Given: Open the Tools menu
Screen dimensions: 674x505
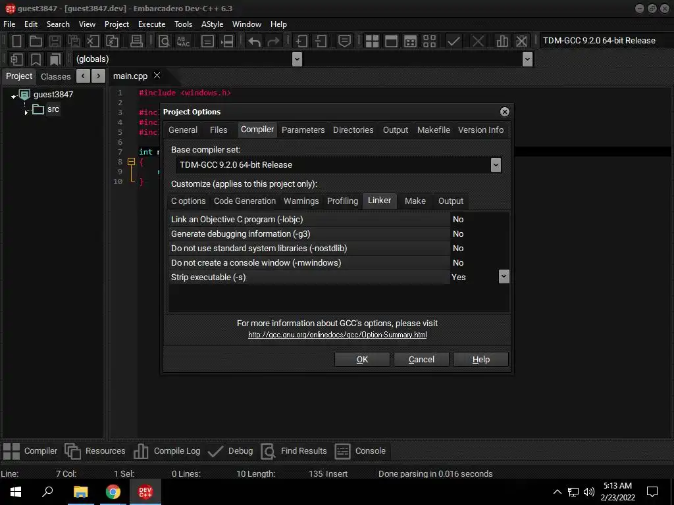Looking at the screenshot, I should (x=183, y=24).
